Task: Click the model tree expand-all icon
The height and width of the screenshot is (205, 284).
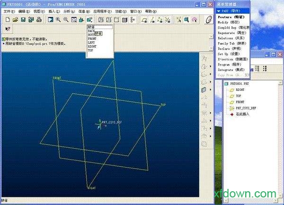Action: (x=257, y=68)
